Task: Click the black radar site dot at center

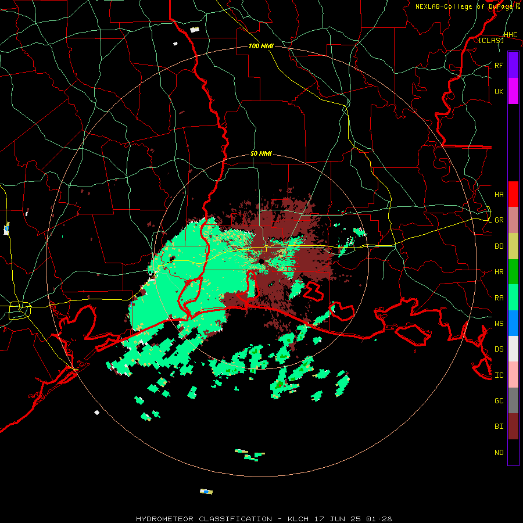Action: (x=261, y=261)
